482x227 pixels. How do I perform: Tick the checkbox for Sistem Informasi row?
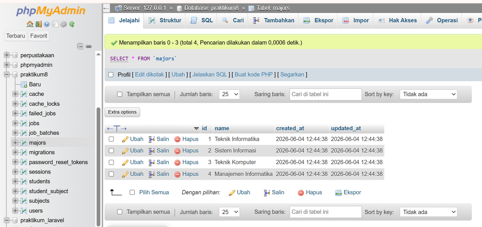point(111,151)
